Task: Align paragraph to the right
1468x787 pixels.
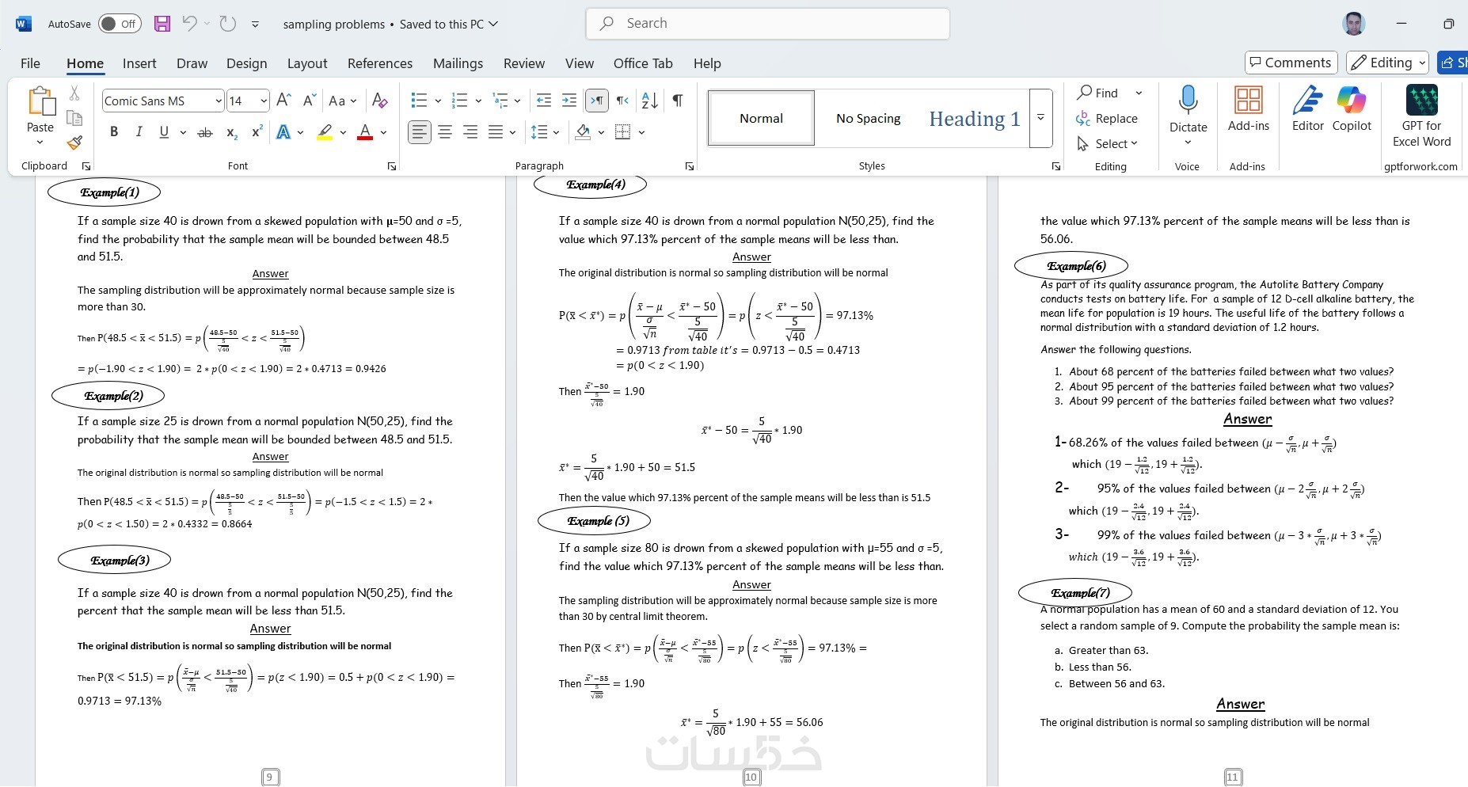Action: [470, 132]
